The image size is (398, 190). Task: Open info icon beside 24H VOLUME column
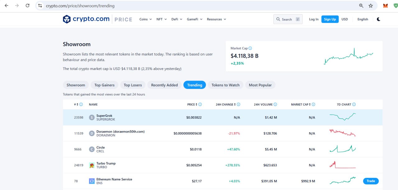coord(275,104)
